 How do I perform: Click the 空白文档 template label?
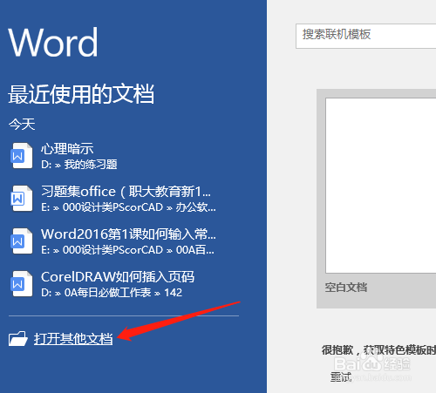pyautogui.click(x=346, y=288)
